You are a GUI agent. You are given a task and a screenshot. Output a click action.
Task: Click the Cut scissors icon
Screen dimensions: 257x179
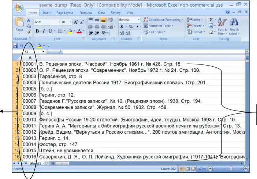[x=29, y=20]
